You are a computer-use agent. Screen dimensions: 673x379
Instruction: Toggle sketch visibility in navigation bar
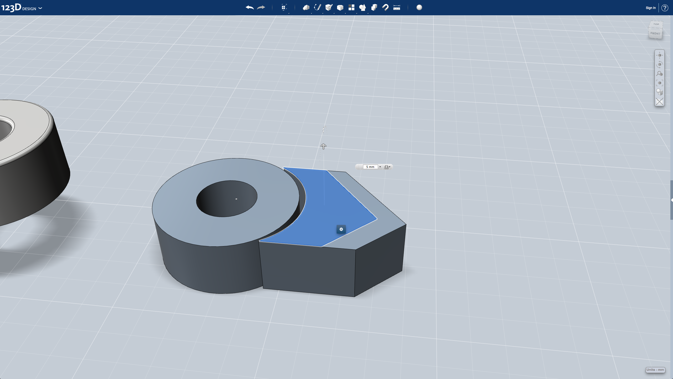pyautogui.click(x=659, y=102)
